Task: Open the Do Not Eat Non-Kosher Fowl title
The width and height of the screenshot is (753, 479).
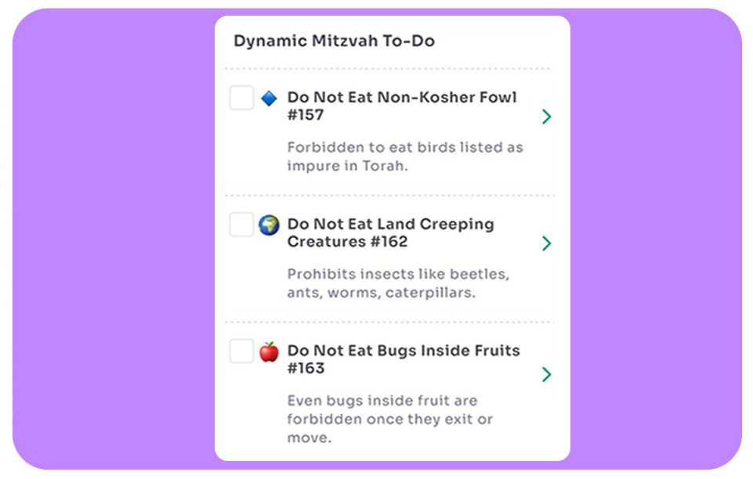Action: coord(401,98)
